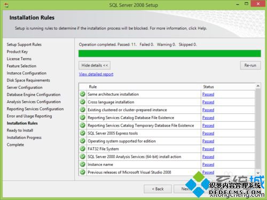The width and height of the screenshot is (267, 200).
Task: Click green check icon for Cross language installation
Action: pos(83,102)
